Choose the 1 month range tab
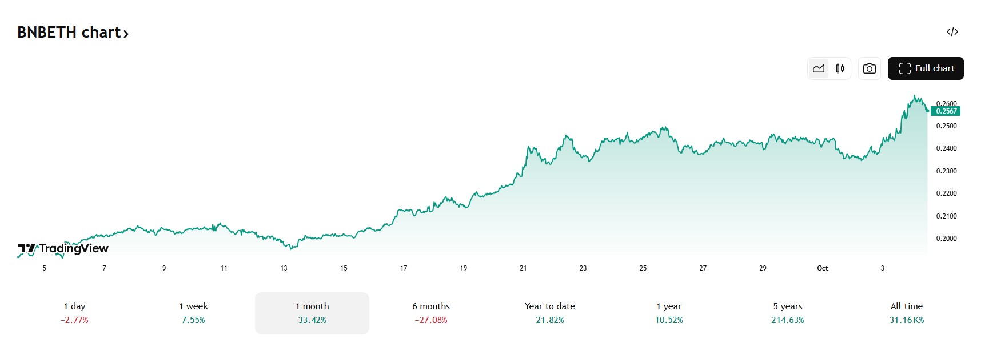 tap(312, 313)
